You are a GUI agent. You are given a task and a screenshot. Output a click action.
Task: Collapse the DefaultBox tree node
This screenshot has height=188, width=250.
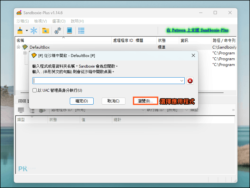pos(18,47)
